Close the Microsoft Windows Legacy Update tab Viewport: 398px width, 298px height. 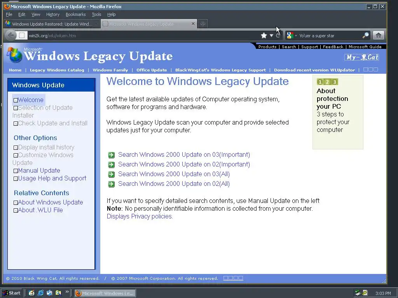click(193, 24)
